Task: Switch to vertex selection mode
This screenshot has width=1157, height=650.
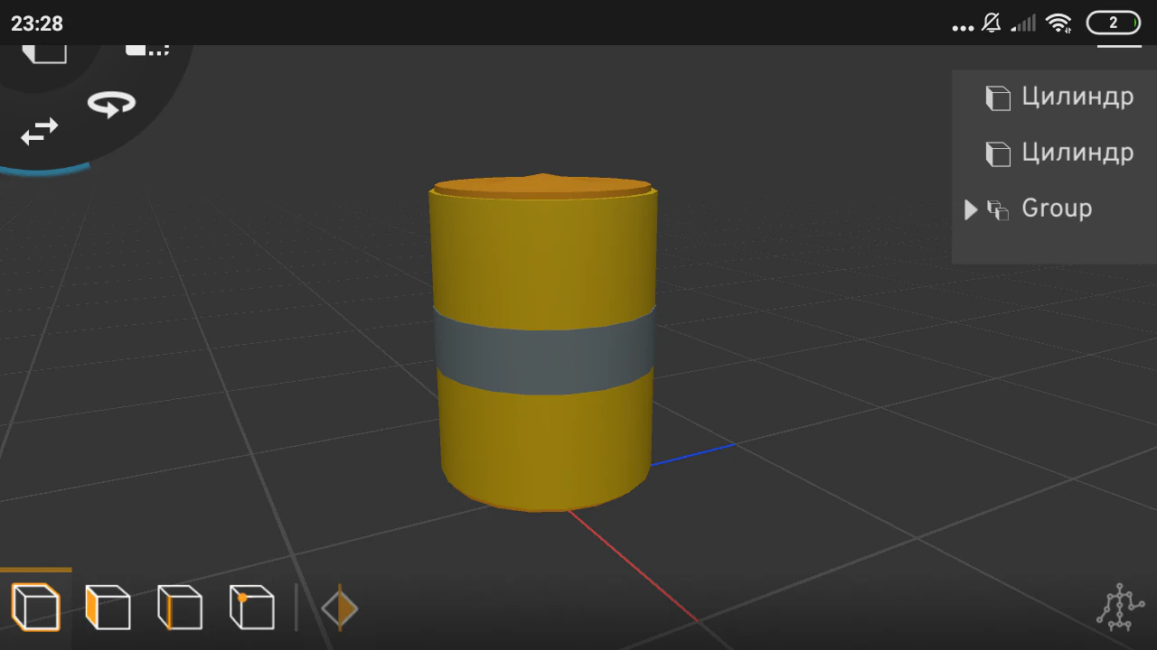Action: tap(251, 608)
